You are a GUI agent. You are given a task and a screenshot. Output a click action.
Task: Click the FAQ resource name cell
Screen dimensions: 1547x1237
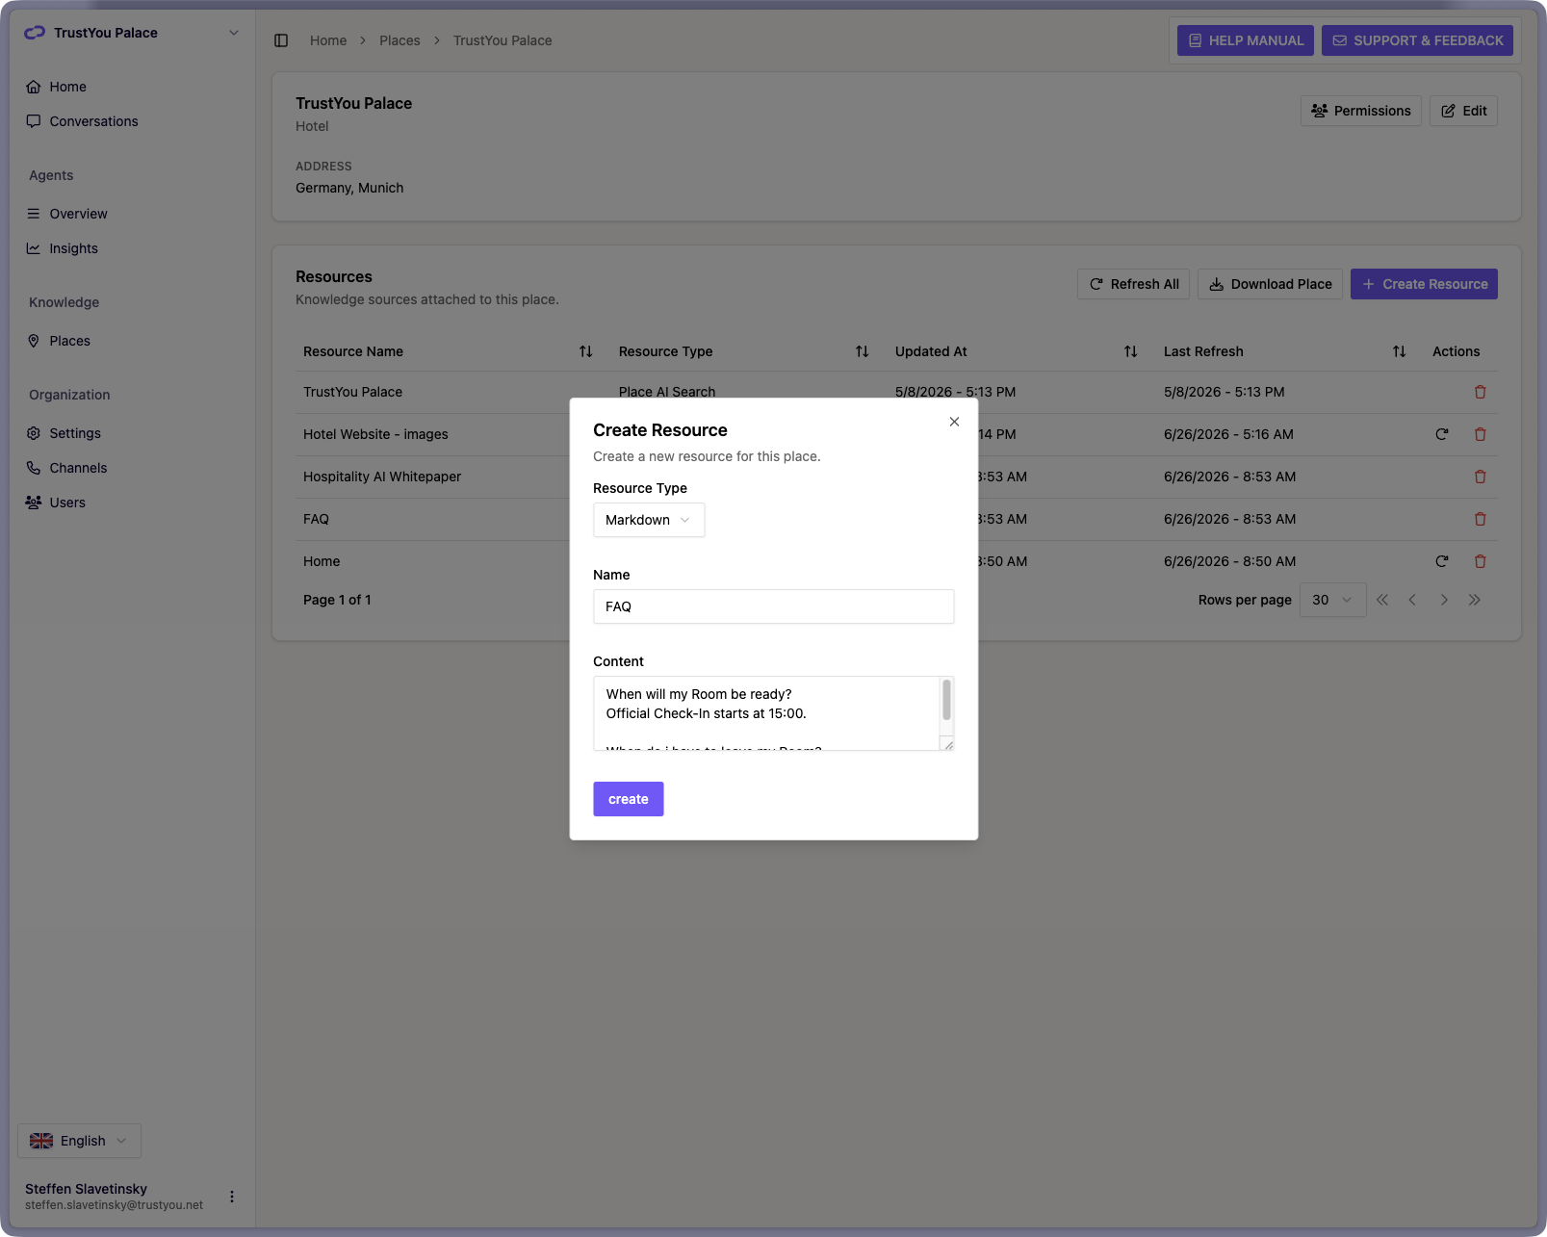pos(316,519)
